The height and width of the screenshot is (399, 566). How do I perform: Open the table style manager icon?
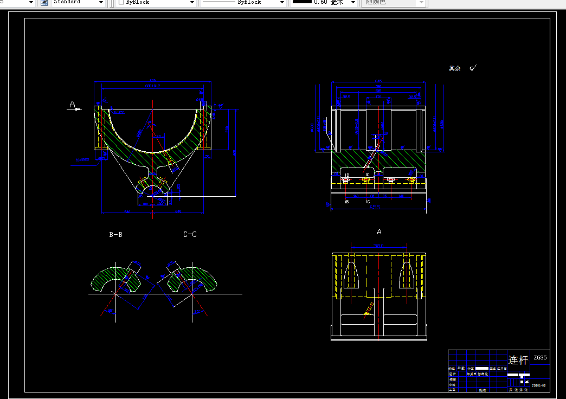coord(44,3)
